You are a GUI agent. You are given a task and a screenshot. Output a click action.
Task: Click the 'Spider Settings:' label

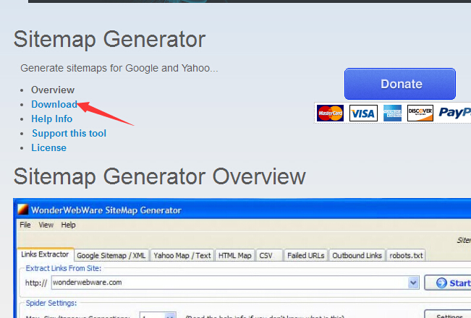coord(51,303)
